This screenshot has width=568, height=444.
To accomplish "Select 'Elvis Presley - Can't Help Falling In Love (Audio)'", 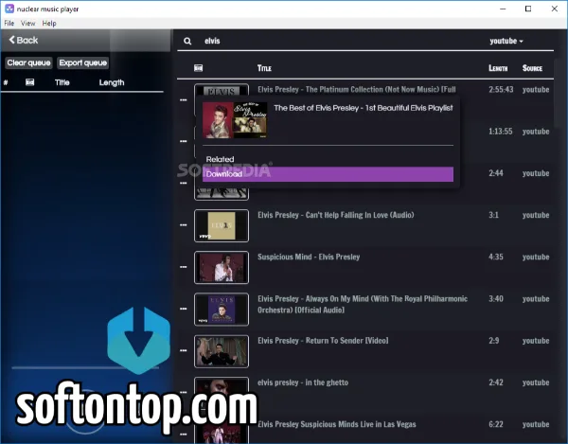I will click(336, 215).
